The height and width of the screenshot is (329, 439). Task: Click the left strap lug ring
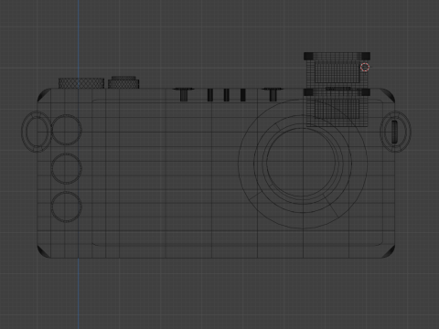[35, 132]
